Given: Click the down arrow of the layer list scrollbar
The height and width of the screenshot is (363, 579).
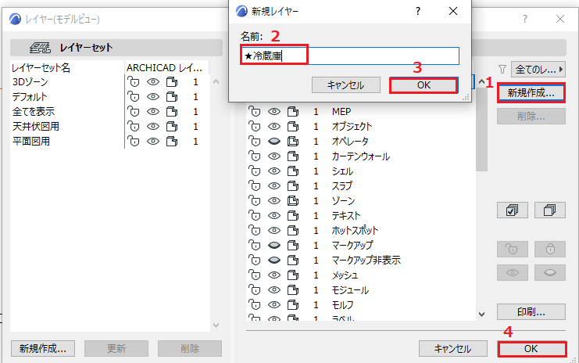Looking at the screenshot, I should tap(481, 314).
